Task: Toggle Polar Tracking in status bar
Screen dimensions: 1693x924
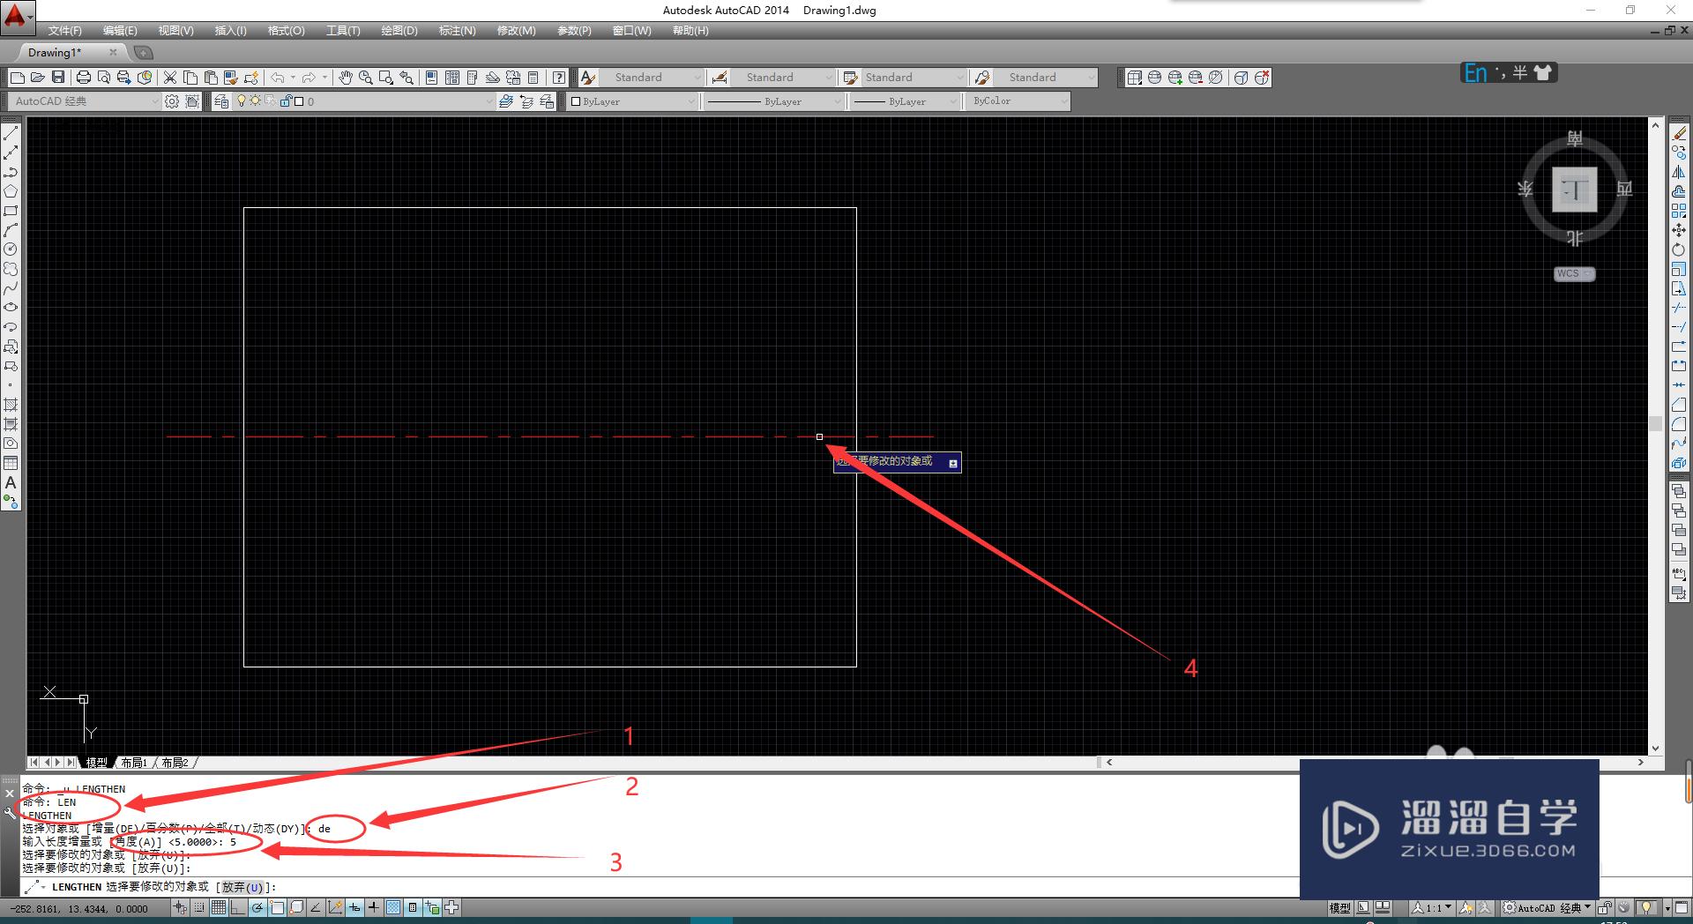Action: [x=257, y=907]
